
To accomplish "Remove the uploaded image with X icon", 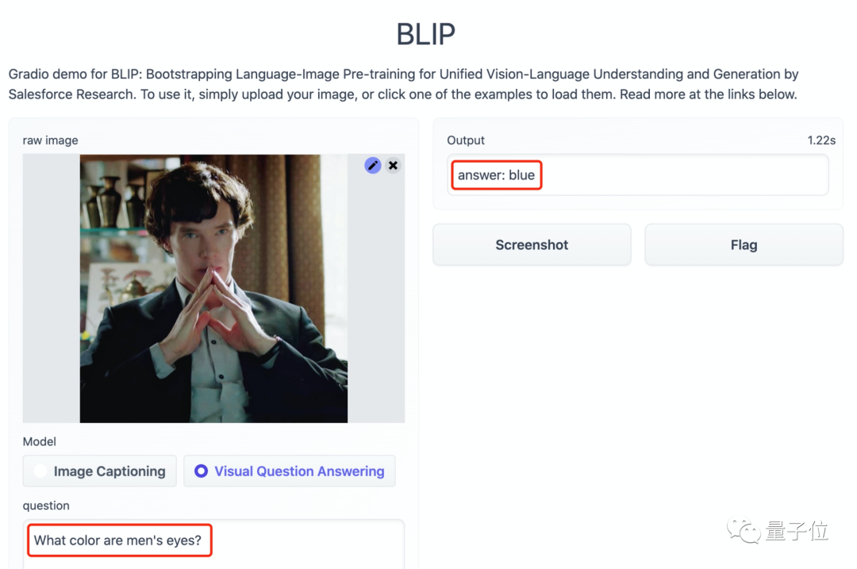I will [393, 165].
